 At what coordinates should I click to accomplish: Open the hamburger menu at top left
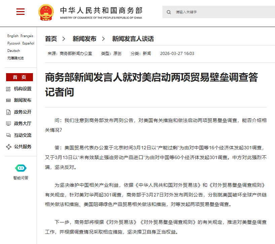tap(21, 12)
